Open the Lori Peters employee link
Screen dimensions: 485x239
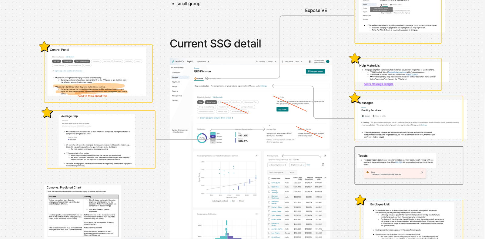pos(275,233)
